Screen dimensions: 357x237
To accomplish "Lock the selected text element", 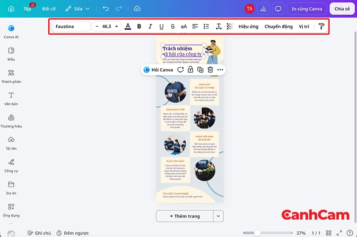I will [x=191, y=70].
